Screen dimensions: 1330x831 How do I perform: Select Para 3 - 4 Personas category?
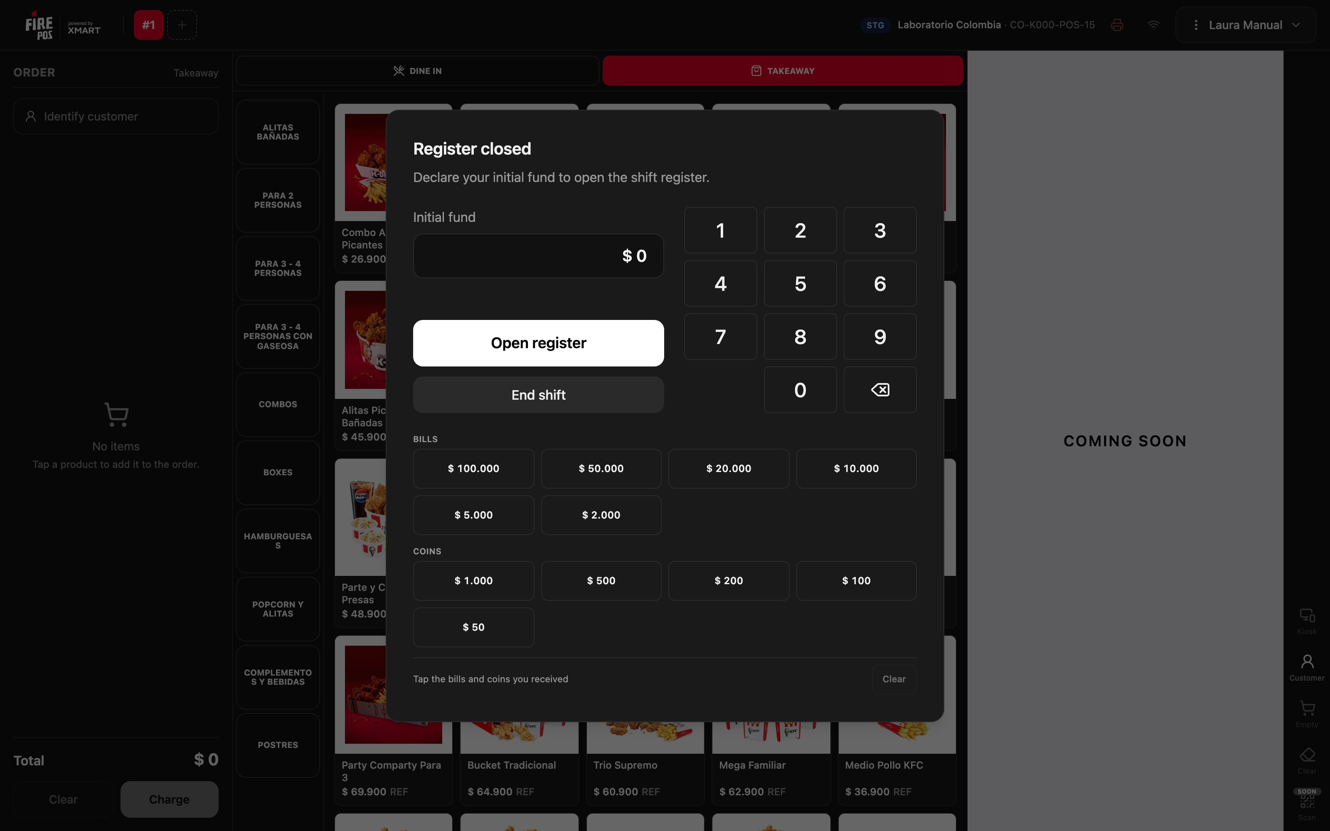(x=278, y=268)
